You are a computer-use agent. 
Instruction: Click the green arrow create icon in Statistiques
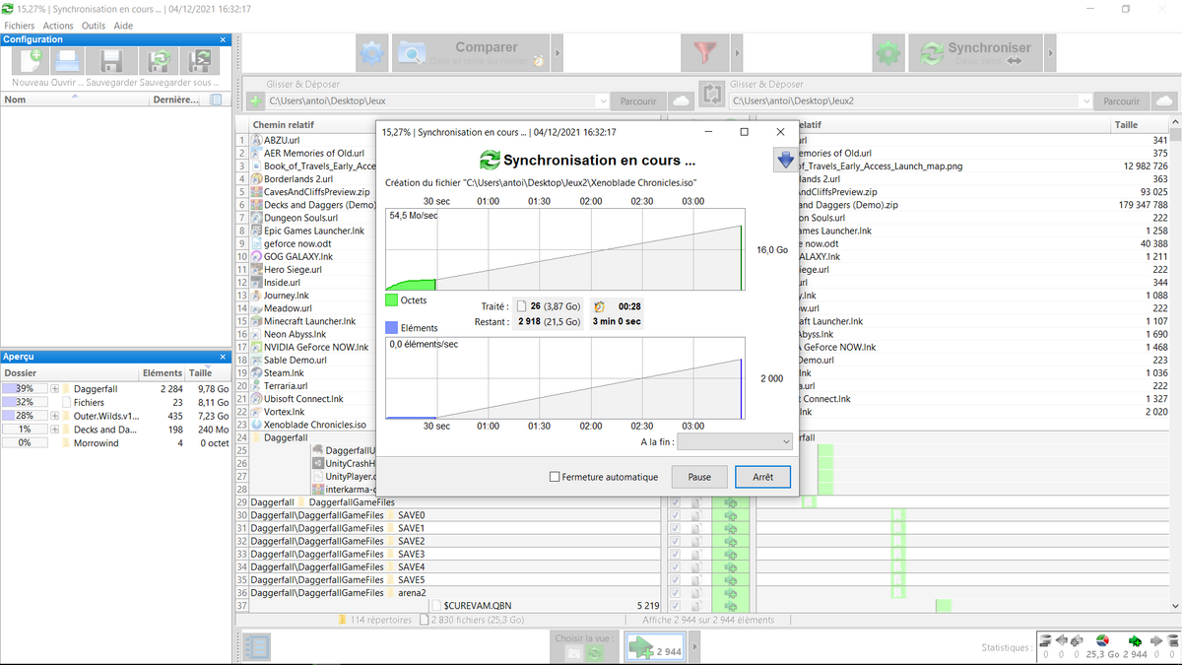coord(1135,640)
